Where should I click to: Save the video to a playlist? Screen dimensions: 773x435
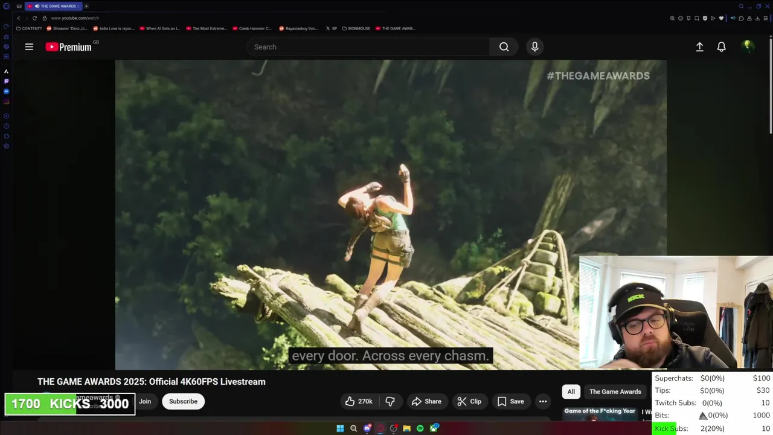point(511,401)
